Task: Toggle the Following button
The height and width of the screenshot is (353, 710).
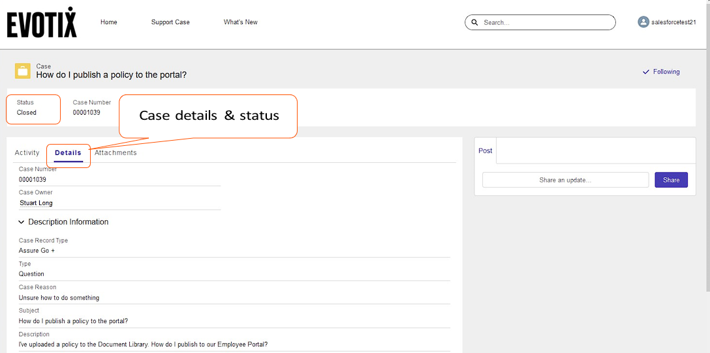Action: 661,72
